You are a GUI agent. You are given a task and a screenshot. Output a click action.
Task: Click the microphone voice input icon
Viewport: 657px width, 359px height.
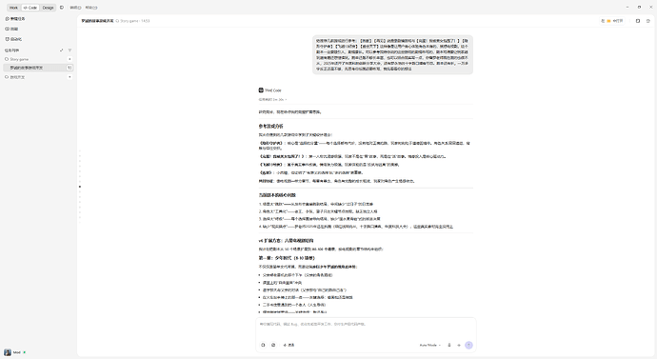pyautogui.click(x=449, y=345)
